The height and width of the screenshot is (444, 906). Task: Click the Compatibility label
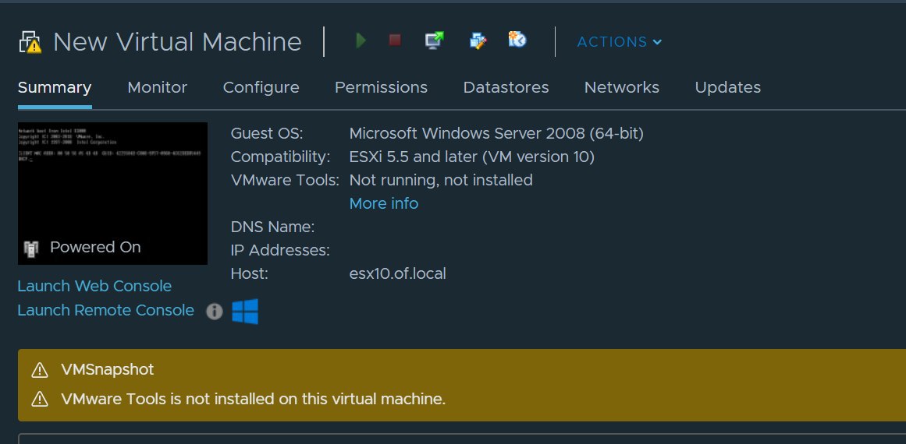tap(281, 157)
